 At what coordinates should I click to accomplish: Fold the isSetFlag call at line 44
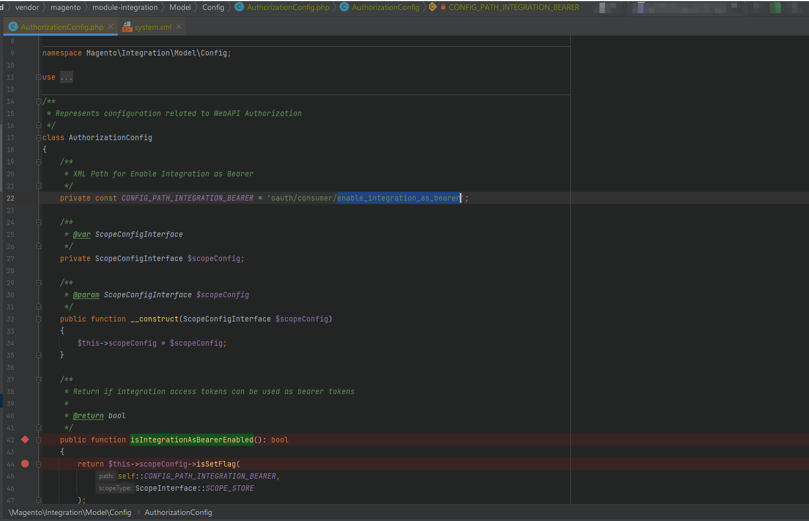38,464
